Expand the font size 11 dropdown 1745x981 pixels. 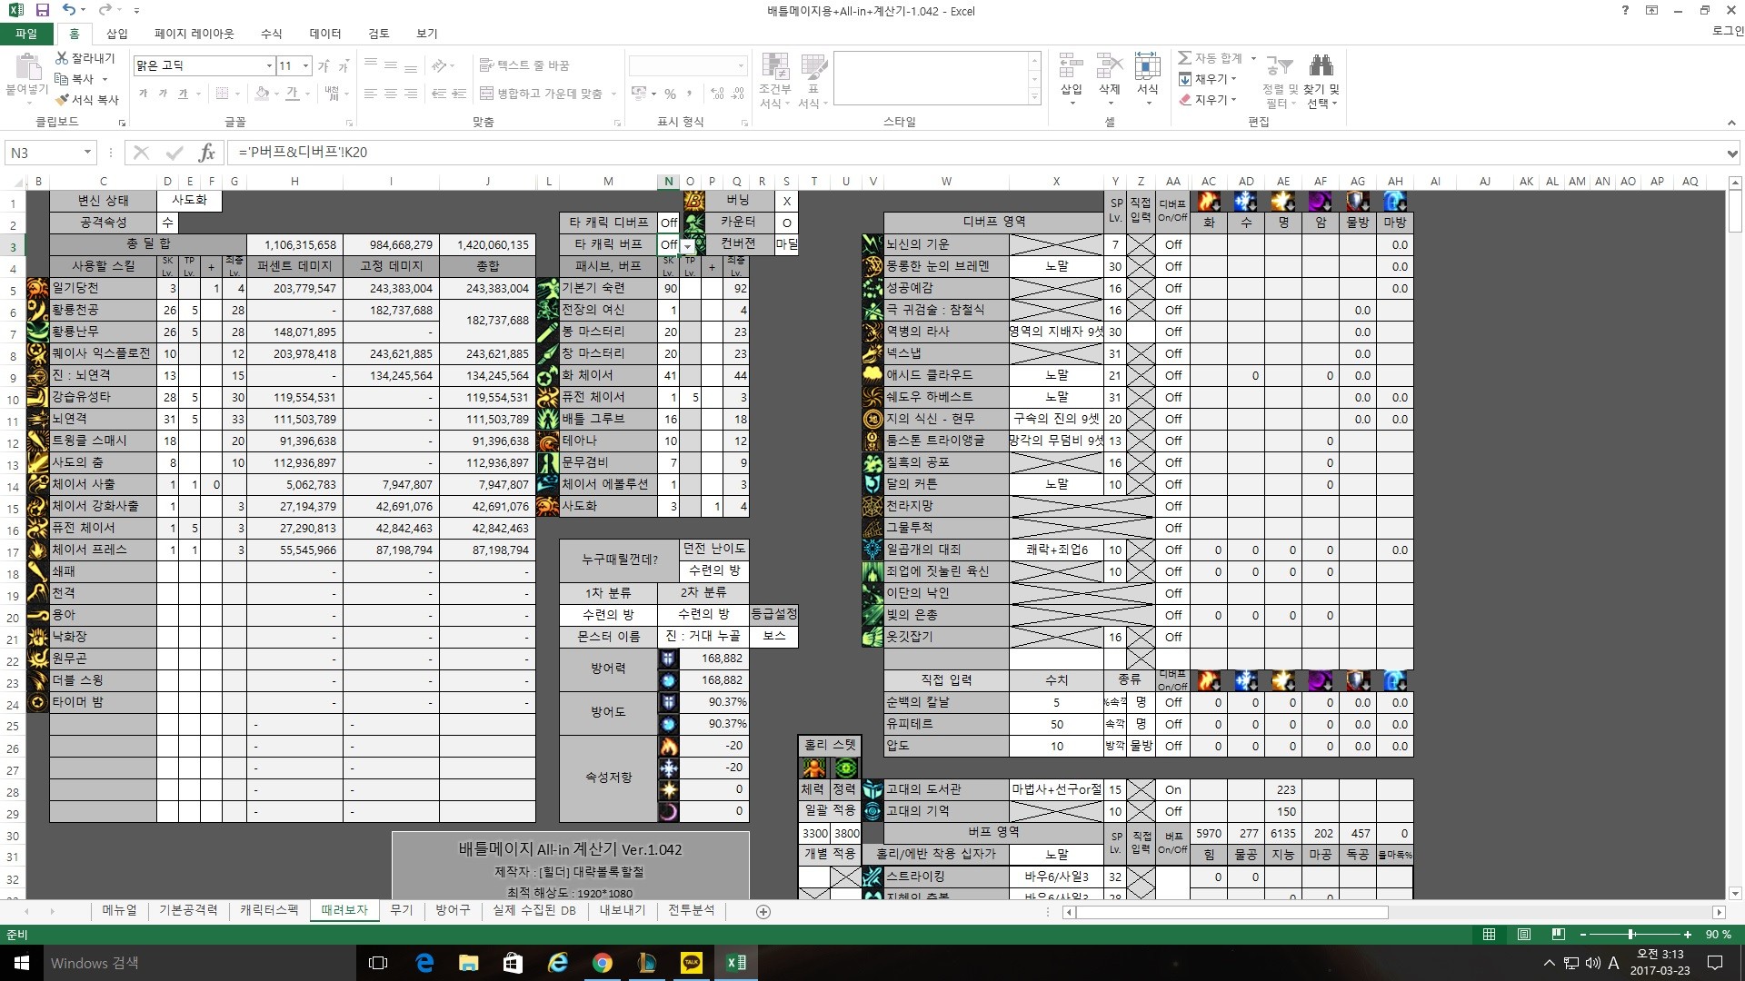point(305,65)
